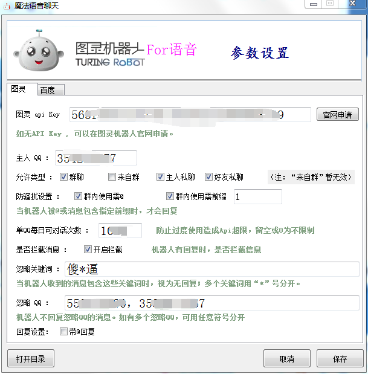This screenshot has height=374, width=368.
Task: Click the prefix field containing 1
Action: coord(258,196)
